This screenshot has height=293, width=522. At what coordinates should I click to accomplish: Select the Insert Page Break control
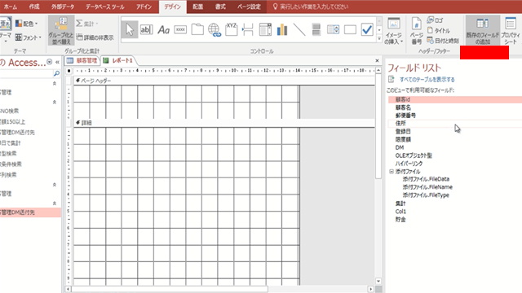(x=248, y=29)
